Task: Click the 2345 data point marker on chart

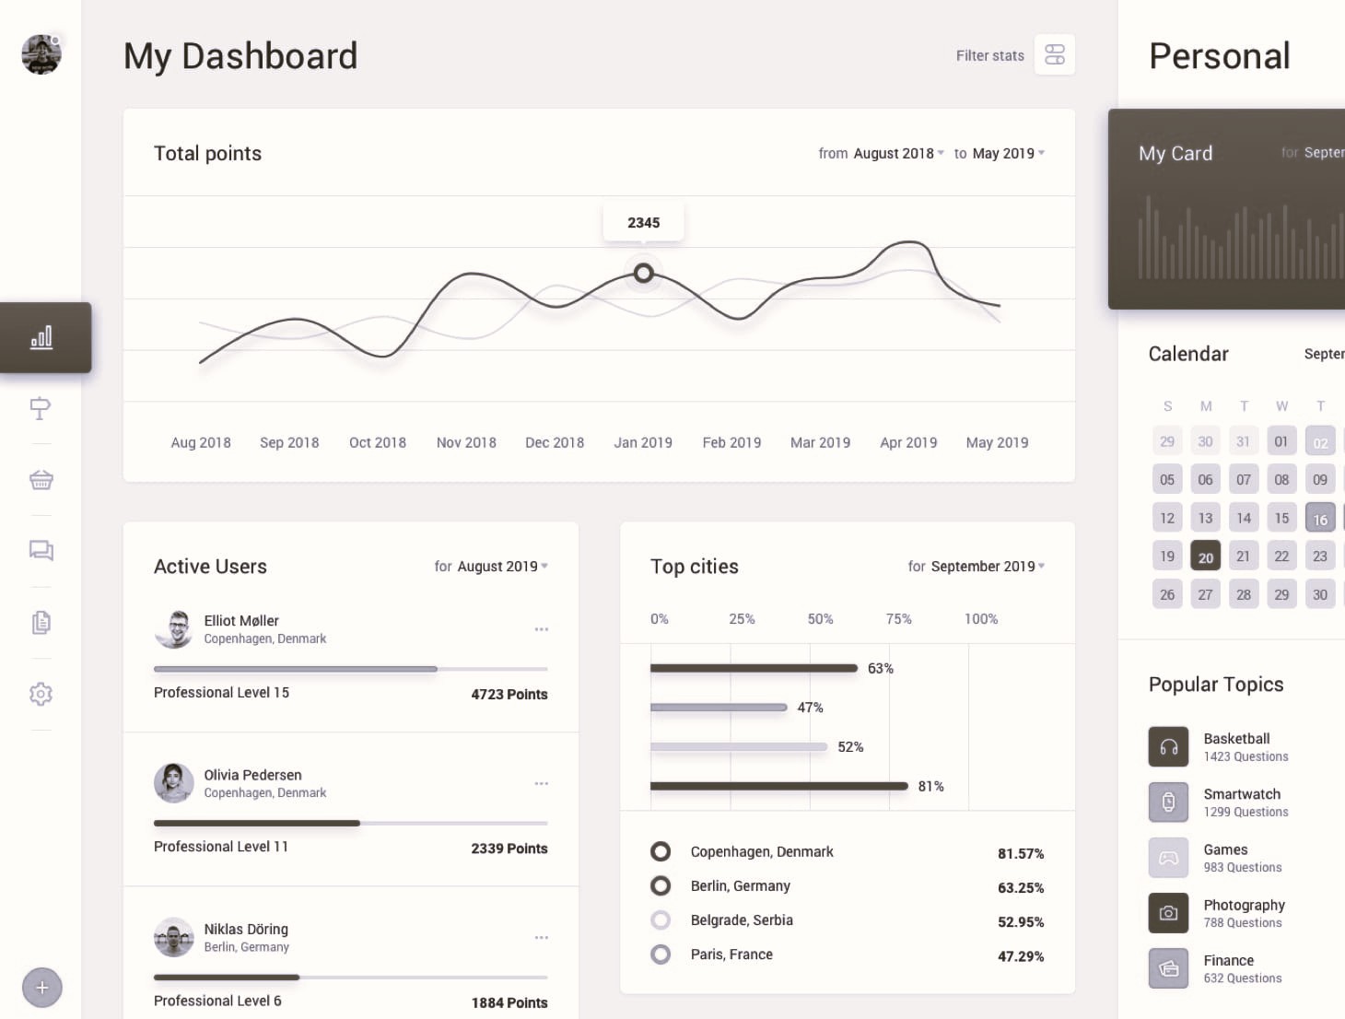Action: (x=644, y=273)
